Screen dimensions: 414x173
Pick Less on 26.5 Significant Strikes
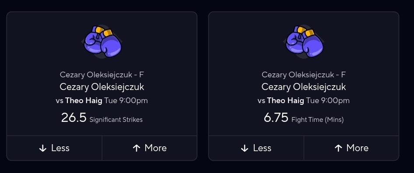[x=54, y=148]
